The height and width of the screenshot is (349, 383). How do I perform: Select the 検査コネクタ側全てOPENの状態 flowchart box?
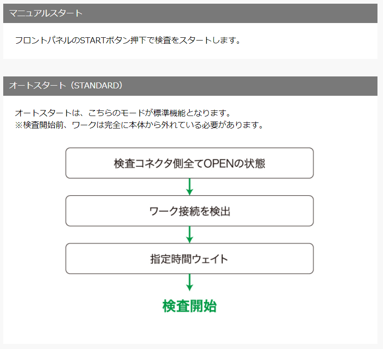point(189,163)
